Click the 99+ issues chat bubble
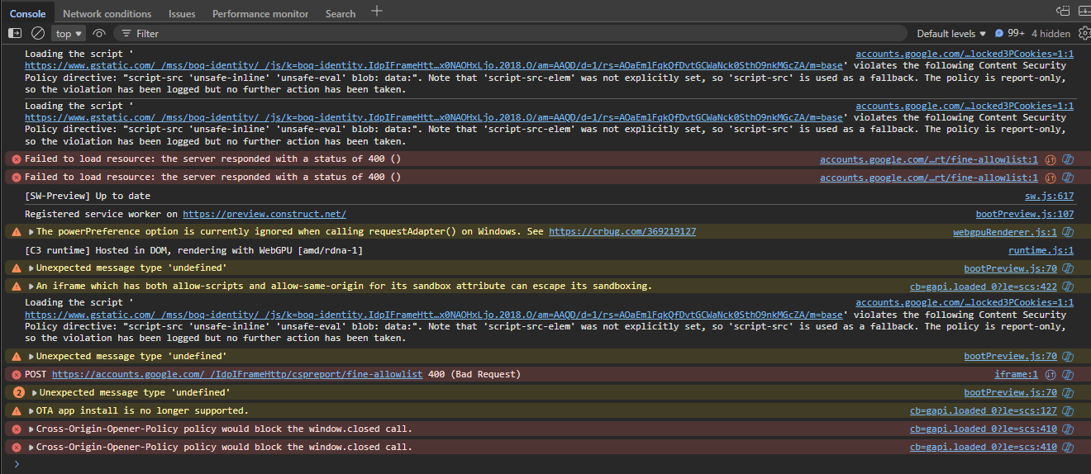This screenshot has width=1091, height=474. 1010,34
